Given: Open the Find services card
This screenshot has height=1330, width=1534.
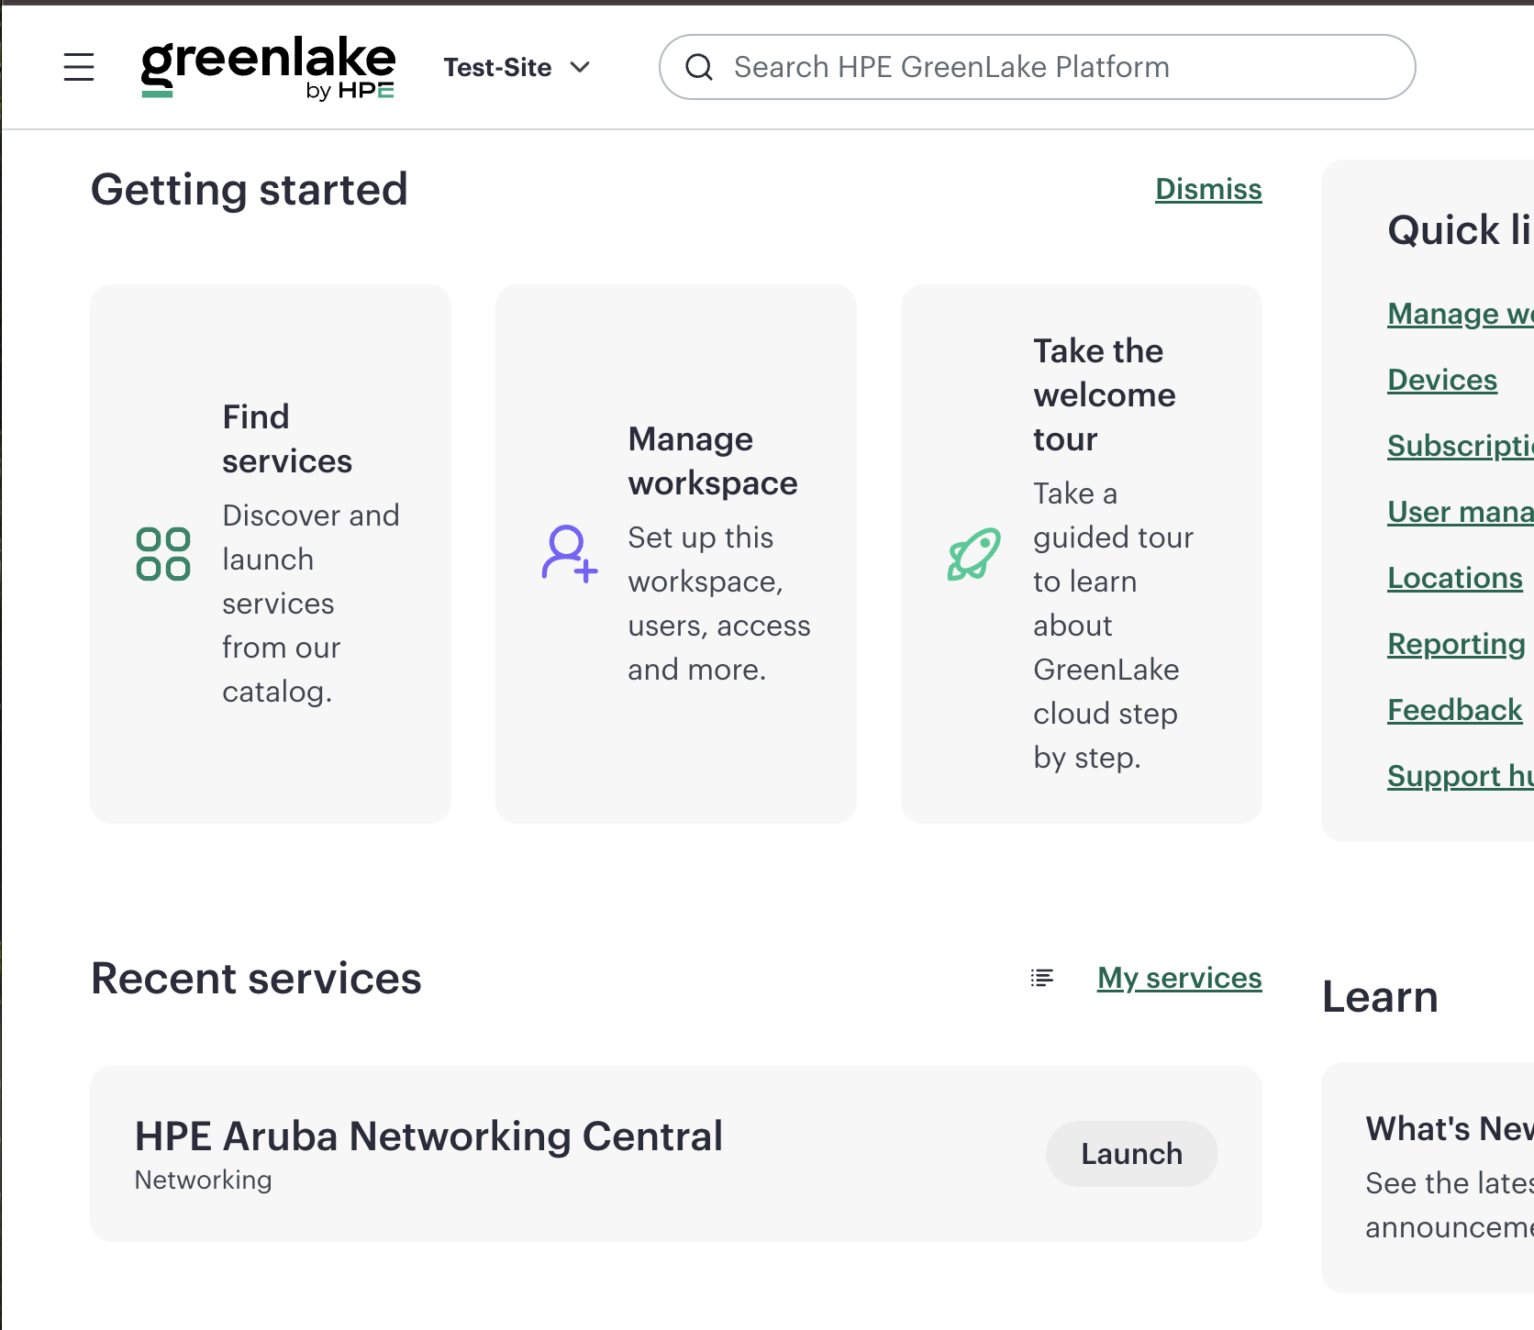Looking at the screenshot, I should click(x=271, y=554).
